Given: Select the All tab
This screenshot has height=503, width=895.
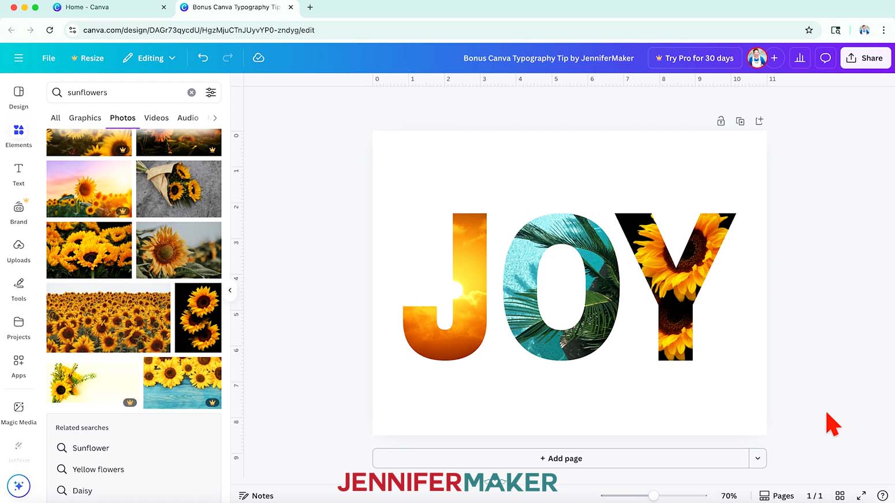Looking at the screenshot, I should (55, 118).
